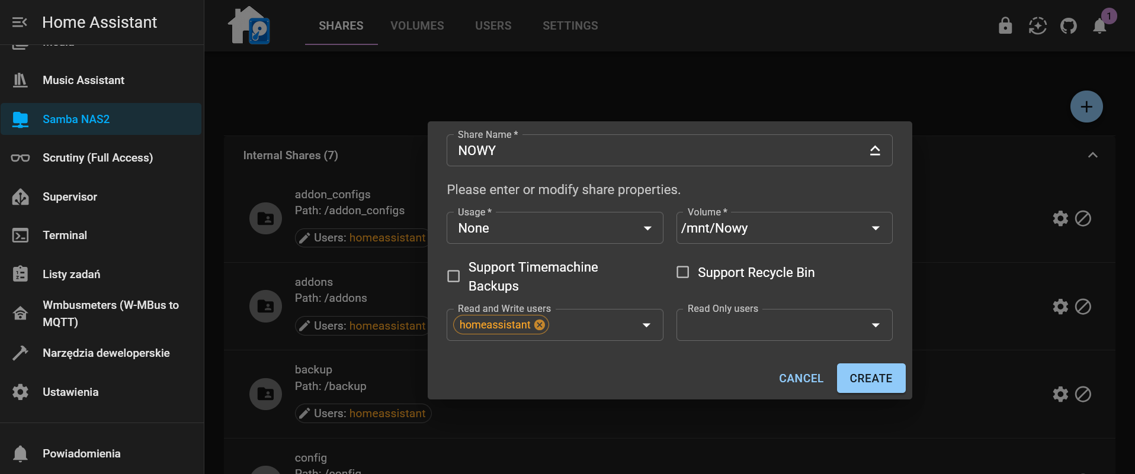Viewport: 1135px width, 474px height.
Task: Open Wmbusmeters (W-MBus to MQTT) icon
Action: pyautogui.click(x=20, y=313)
